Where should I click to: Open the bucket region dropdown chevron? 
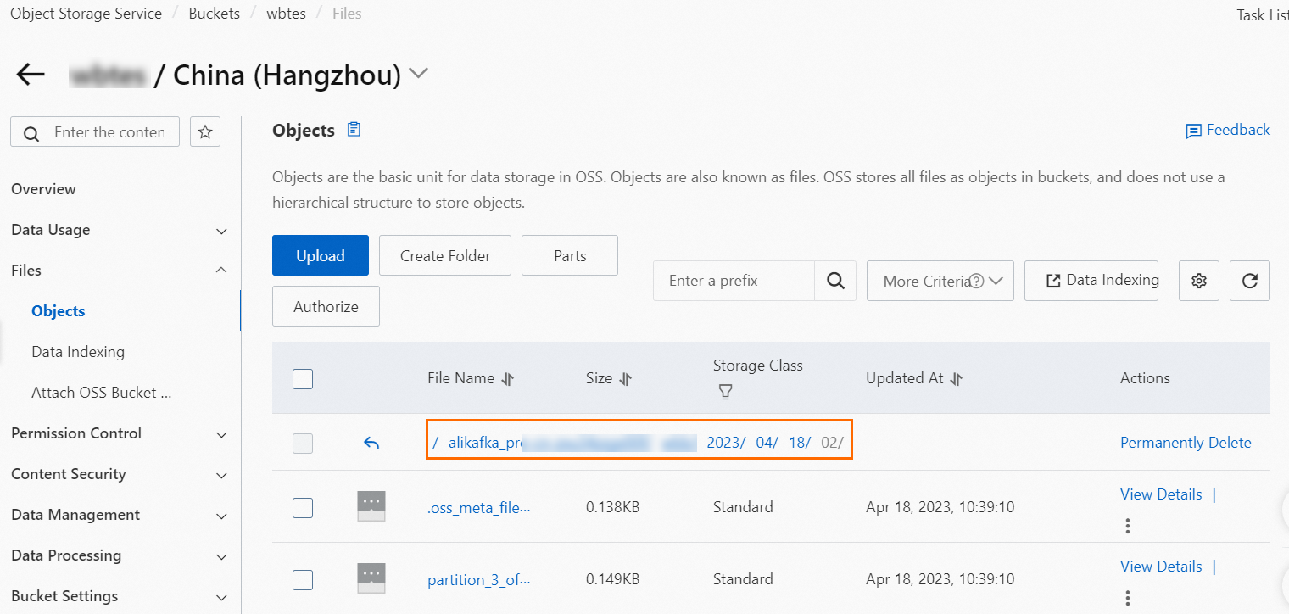pyautogui.click(x=418, y=74)
